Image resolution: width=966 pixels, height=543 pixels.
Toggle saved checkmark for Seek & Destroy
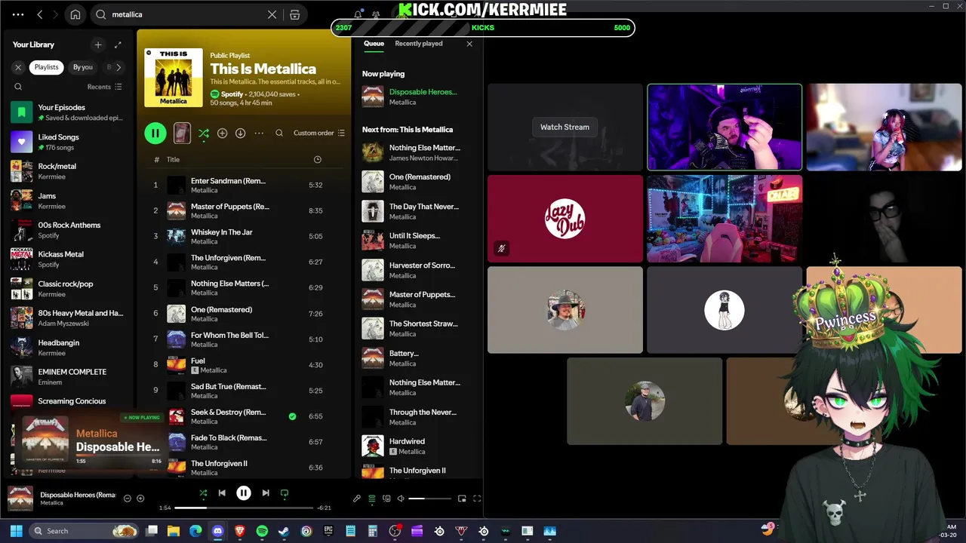pyautogui.click(x=292, y=416)
